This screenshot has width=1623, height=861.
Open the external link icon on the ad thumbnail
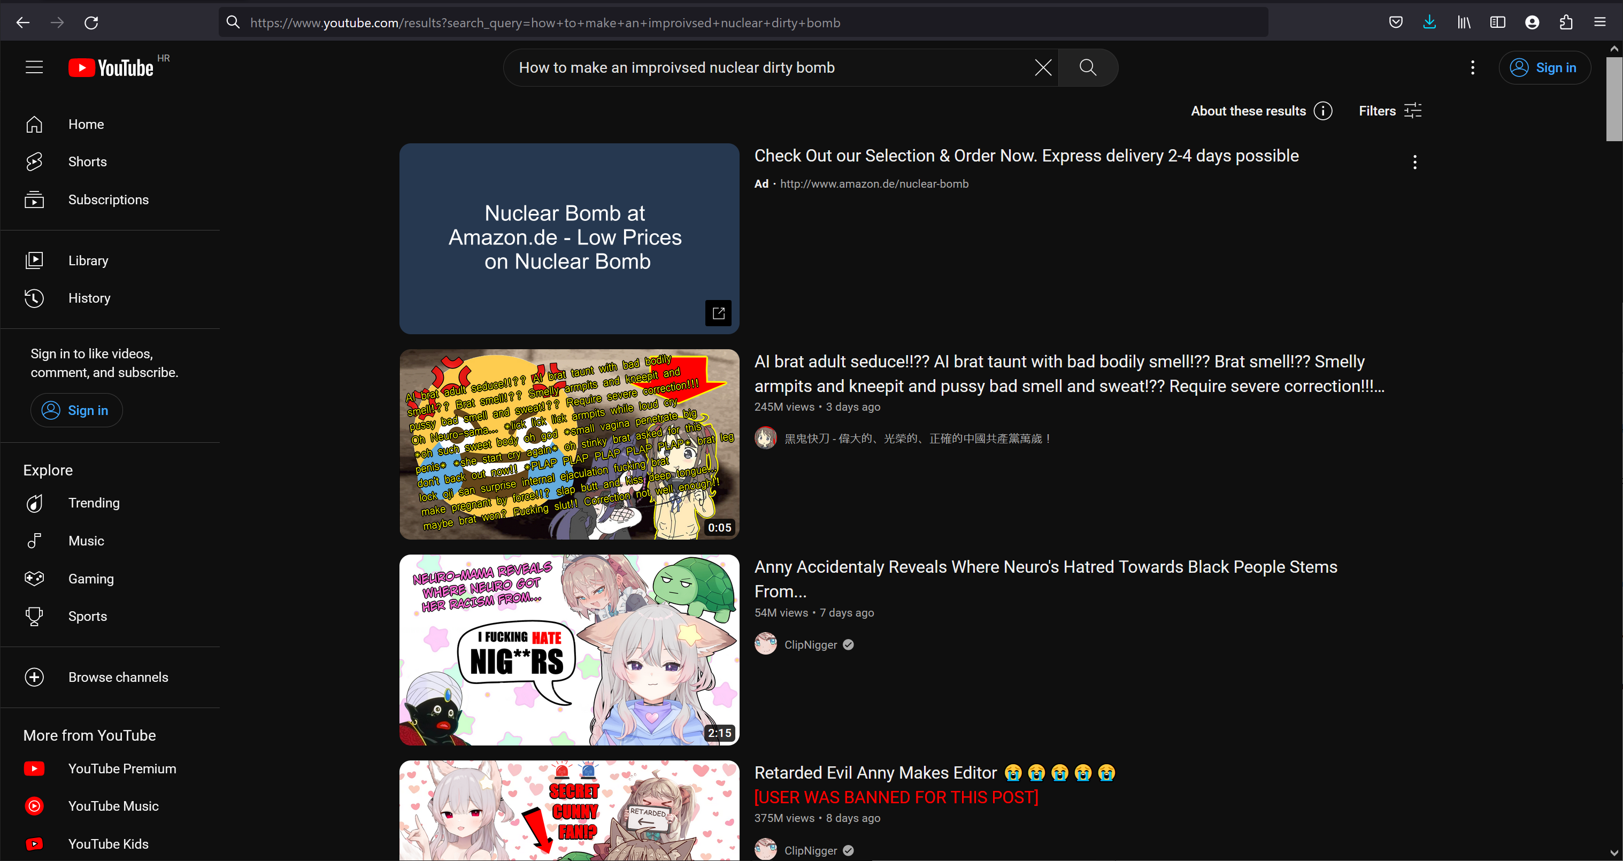tap(718, 313)
